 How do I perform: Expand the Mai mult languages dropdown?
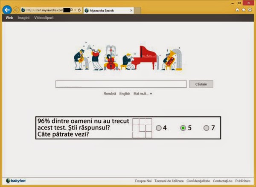coord(143,94)
